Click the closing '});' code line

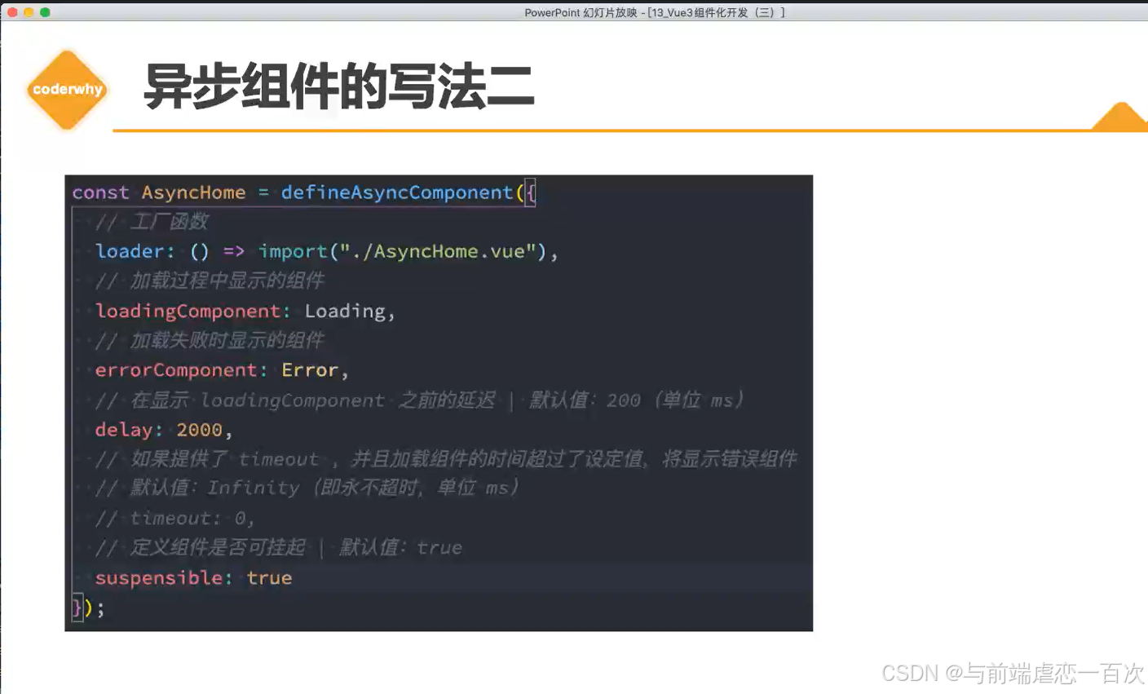tap(89, 608)
